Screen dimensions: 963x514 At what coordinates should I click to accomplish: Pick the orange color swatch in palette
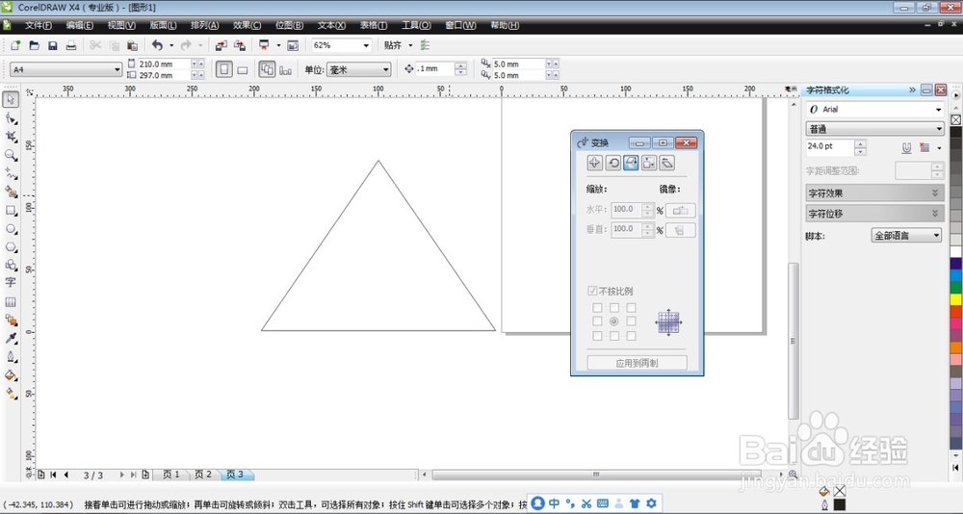pos(955,347)
